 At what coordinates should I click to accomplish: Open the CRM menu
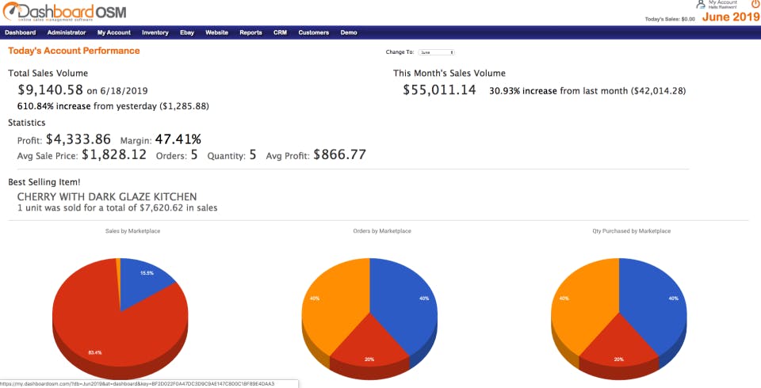tap(280, 32)
